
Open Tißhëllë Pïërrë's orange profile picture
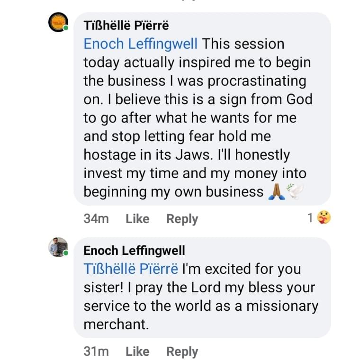pos(58,22)
